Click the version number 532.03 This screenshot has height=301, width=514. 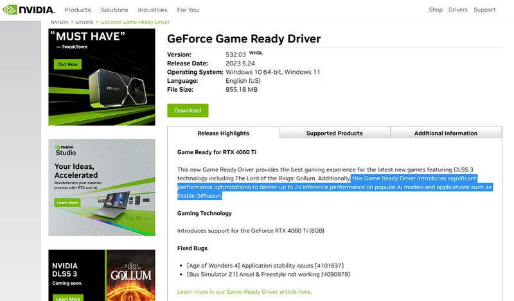(236, 55)
